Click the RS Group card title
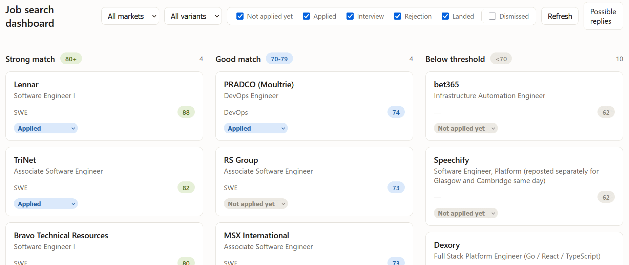629x265 pixels. click(x=241, y=160)
